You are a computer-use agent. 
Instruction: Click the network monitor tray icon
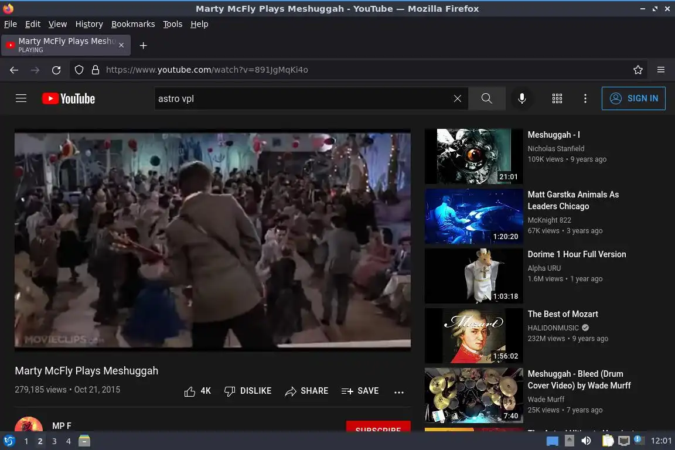[624, 441]
